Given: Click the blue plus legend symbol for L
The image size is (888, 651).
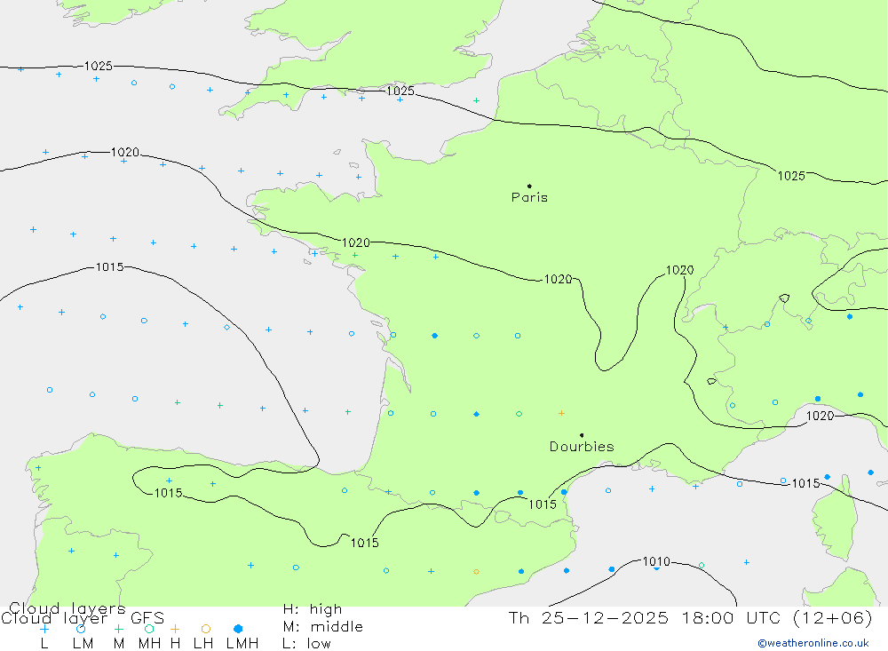Looking at the screenshot, I should (x=44, y=629).
